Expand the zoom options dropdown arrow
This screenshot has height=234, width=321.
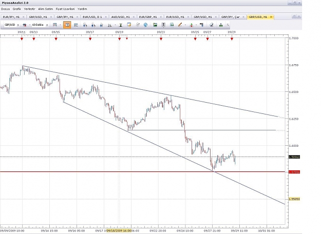[x=115, y=25]
